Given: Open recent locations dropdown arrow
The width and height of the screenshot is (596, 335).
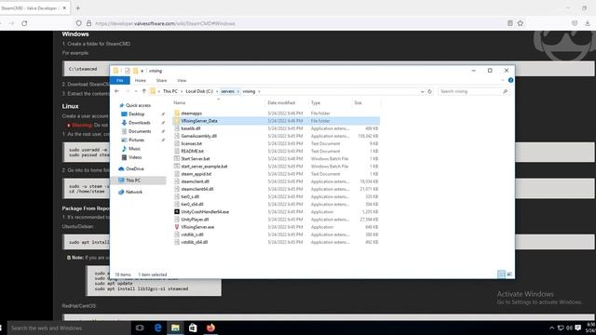Looking at the screenshot, I should coord(136,91).
